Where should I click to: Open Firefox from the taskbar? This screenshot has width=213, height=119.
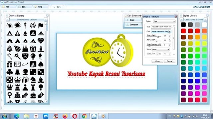click(x=65, y=116)
